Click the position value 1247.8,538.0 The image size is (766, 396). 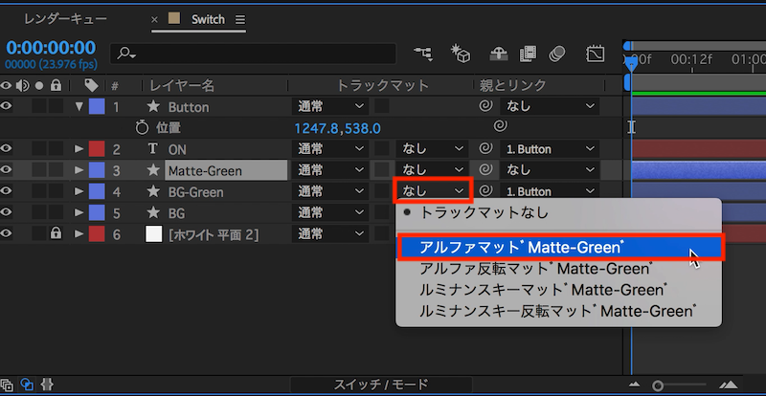coord(337,128)
